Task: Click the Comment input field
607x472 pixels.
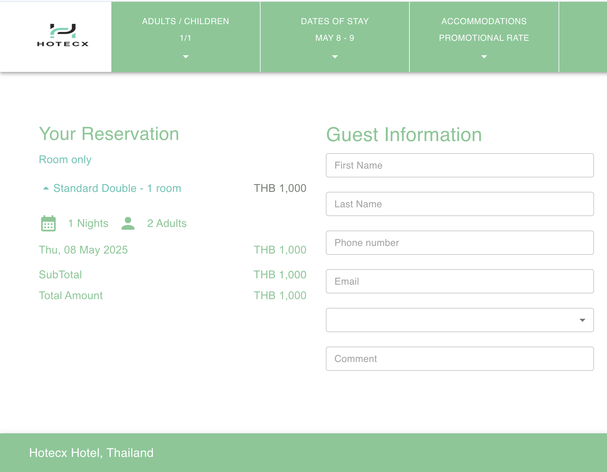Action: pos(460,359)
